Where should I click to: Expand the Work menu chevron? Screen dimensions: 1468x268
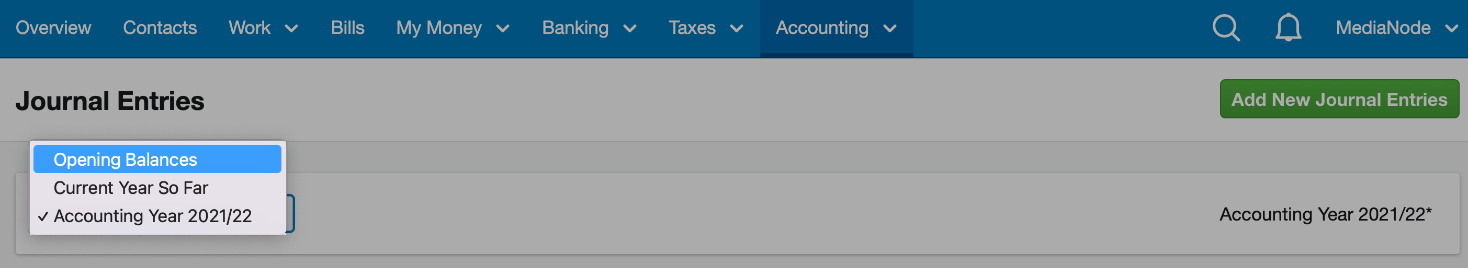tap(291, 28)
